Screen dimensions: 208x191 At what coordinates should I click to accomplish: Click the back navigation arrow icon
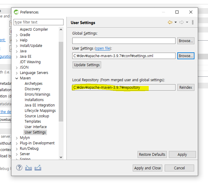coord(170,23)
